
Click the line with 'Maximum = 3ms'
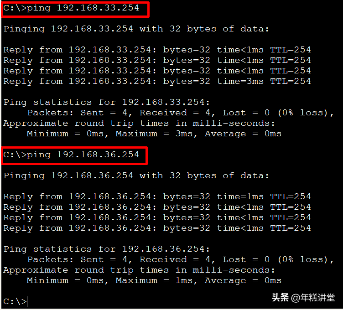pyautogui.click(x=154, y=134)
